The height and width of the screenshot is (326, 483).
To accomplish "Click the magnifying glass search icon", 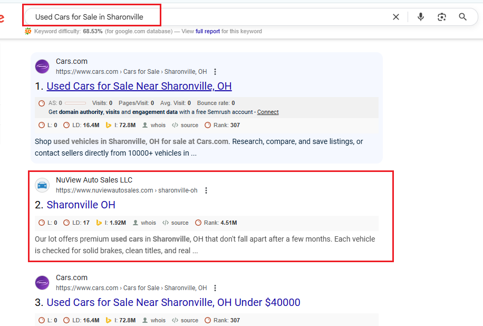I will coord(462,17).
